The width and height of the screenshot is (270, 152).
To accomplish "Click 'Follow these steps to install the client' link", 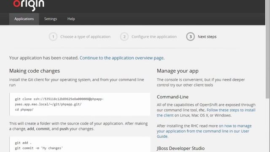I will click(x=206, y=113).
